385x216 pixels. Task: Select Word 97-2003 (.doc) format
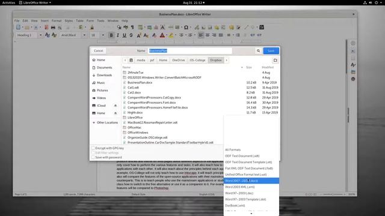[251, 193]
